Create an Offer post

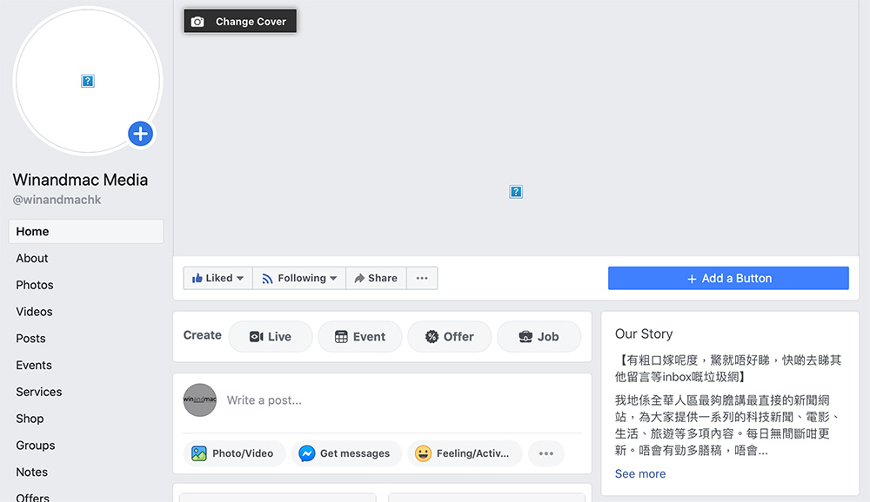(449, 337)
